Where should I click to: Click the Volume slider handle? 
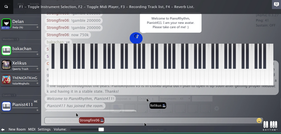[101, 129]
